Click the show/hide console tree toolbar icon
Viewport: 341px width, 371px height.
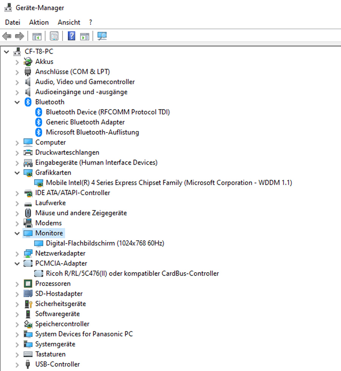pyautogui.click(x=37, y=36)
